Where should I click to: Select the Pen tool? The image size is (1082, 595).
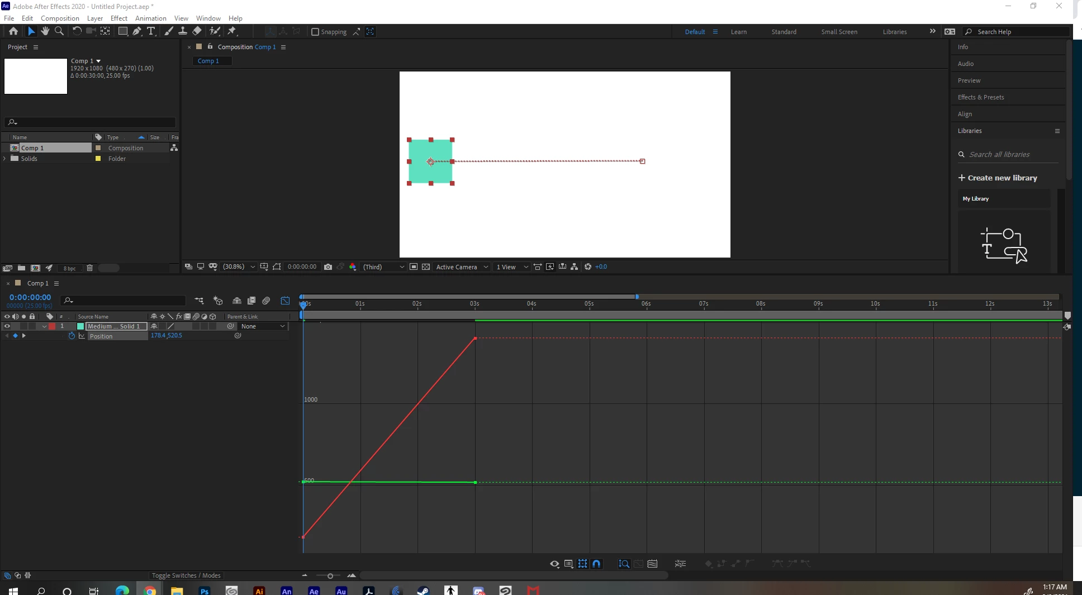pos(137,31)
